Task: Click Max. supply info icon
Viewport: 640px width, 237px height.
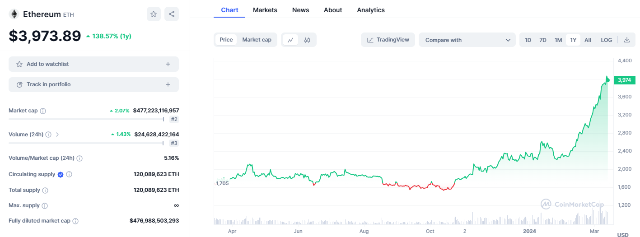Action: click(45, 206)
